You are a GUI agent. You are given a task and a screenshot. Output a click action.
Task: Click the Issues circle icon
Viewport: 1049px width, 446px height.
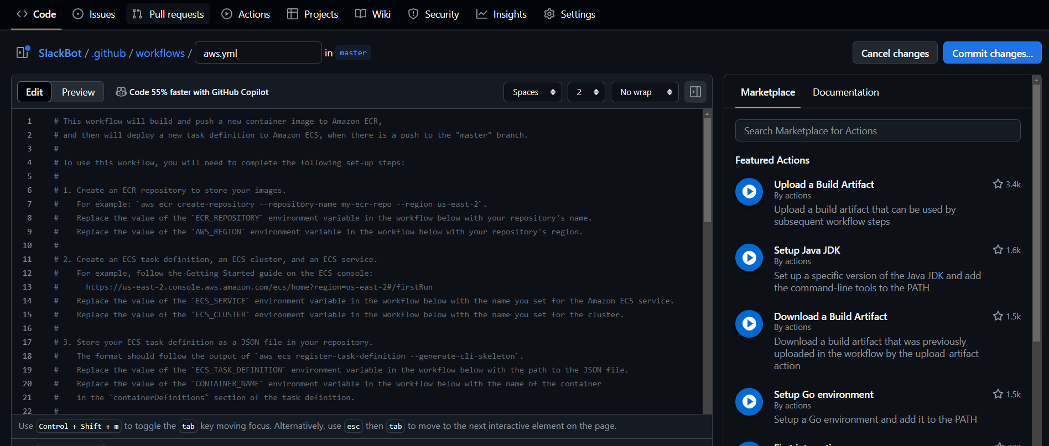tap(78, 14)
